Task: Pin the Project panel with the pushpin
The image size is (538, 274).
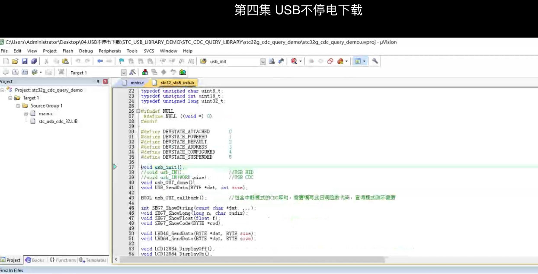Action: (x=98, y=81)
